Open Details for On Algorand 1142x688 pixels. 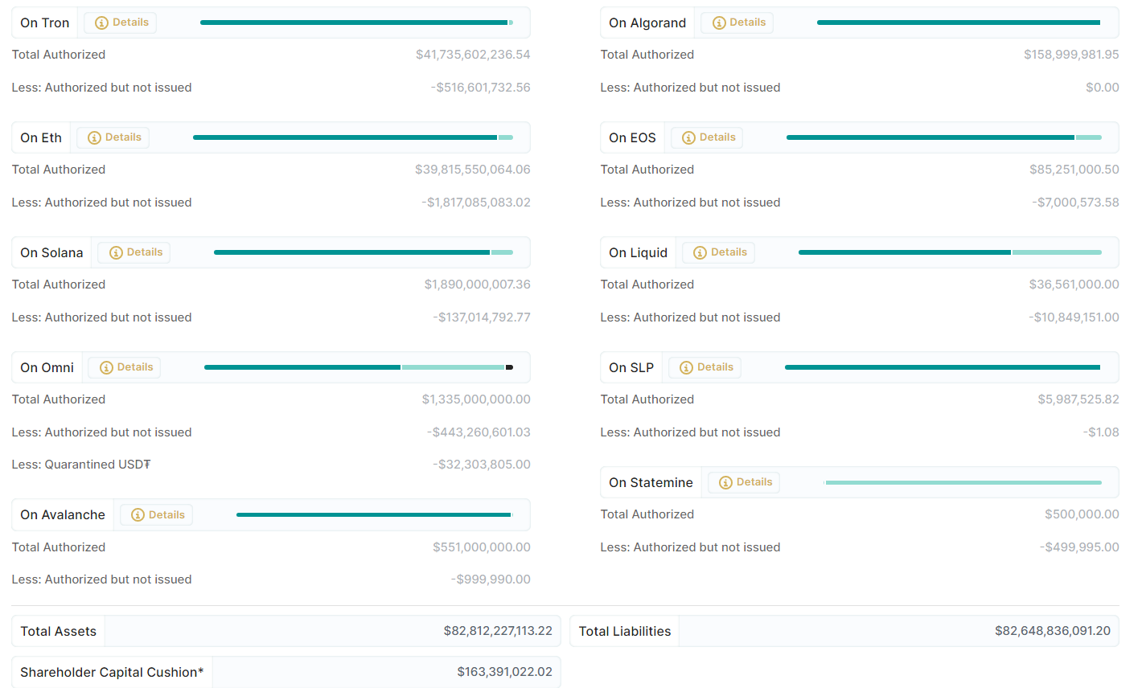coord(737,23)
